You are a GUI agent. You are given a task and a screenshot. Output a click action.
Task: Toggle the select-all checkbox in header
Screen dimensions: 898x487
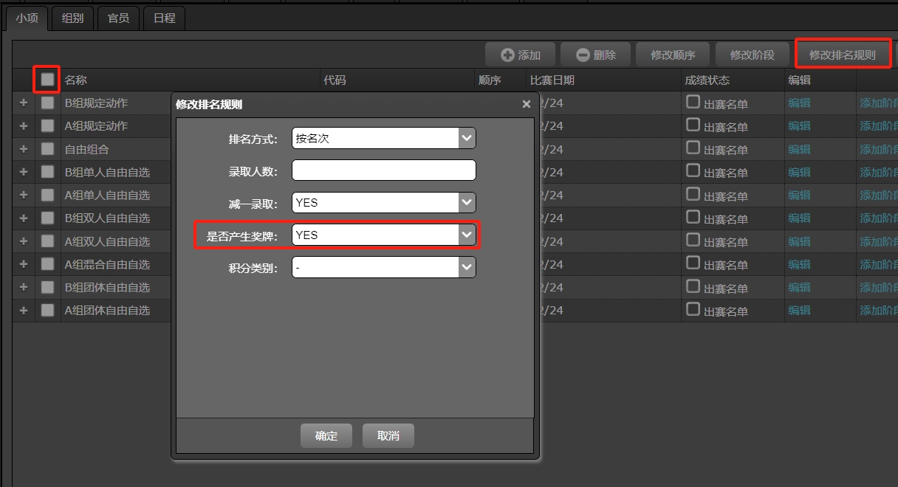[x=47, y=80]
